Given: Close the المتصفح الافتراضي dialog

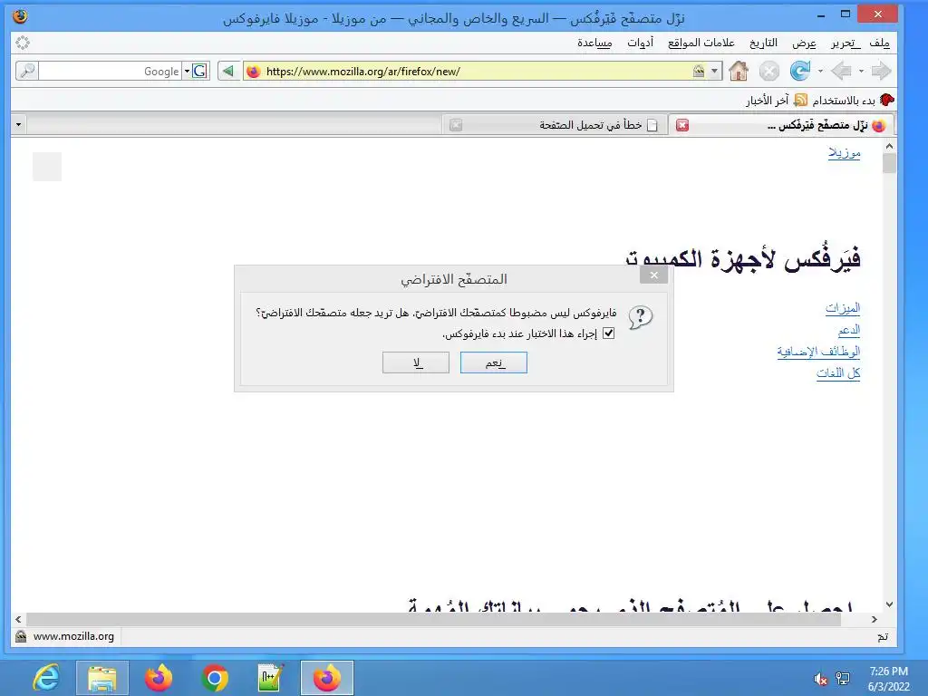Looking at the screenshot, I should pos(654,275).
